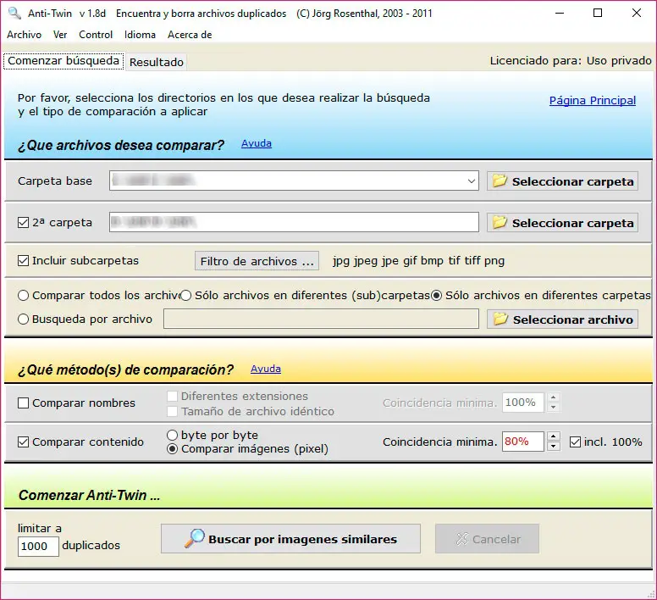Select Sólo archivos en diferentes (sub)carpetas radio
The width and height of the screenshot is (657, 600).
click(185, 296)
